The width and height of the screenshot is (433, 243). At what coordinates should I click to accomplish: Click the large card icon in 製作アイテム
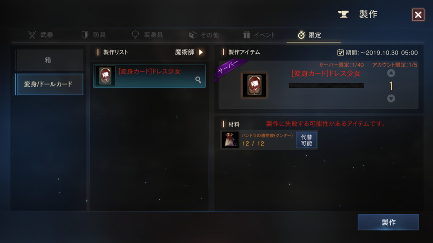254,85
